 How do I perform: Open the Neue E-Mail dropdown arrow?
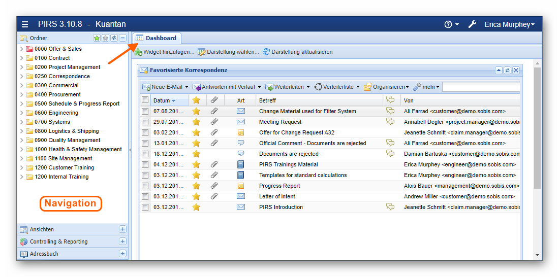[x=187, y=87]
